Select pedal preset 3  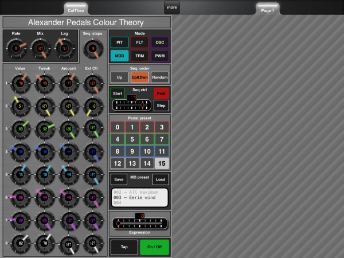coord(162,127)
